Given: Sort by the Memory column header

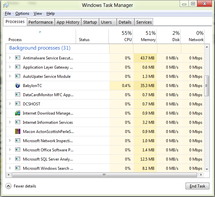Looking at the screenshot, I should [145, 36].
